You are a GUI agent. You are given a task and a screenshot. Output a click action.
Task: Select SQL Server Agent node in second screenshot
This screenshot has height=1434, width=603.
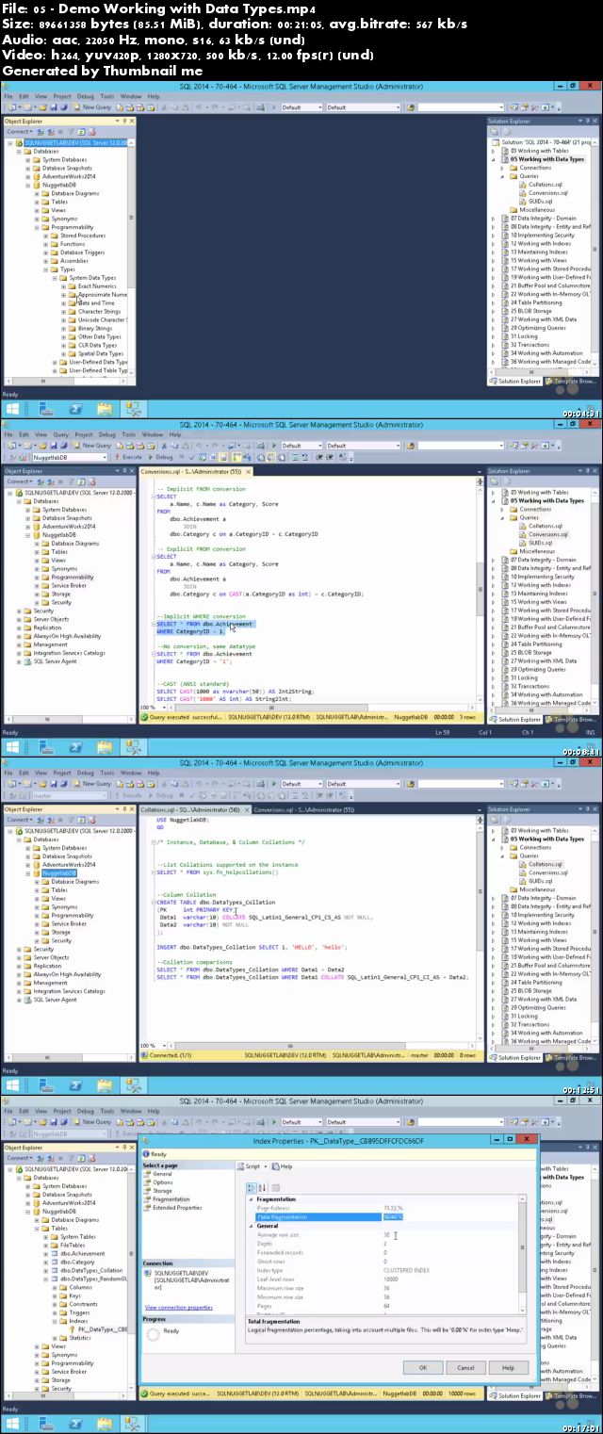tap(51, 661)
